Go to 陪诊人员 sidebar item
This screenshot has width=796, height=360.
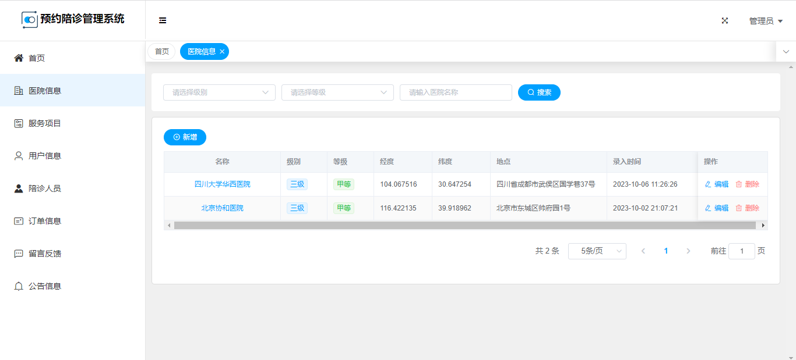(45, 188)
